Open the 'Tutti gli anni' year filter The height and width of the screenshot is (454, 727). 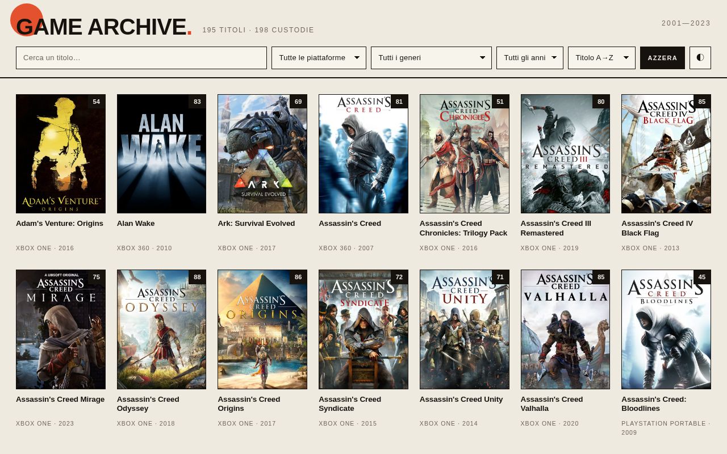pos(530,58)
